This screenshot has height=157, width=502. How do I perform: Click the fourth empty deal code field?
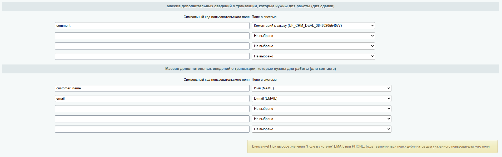tap(152, 56)
